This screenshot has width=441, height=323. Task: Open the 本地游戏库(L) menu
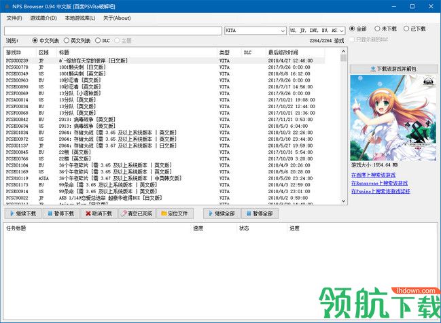coord(80,18)
